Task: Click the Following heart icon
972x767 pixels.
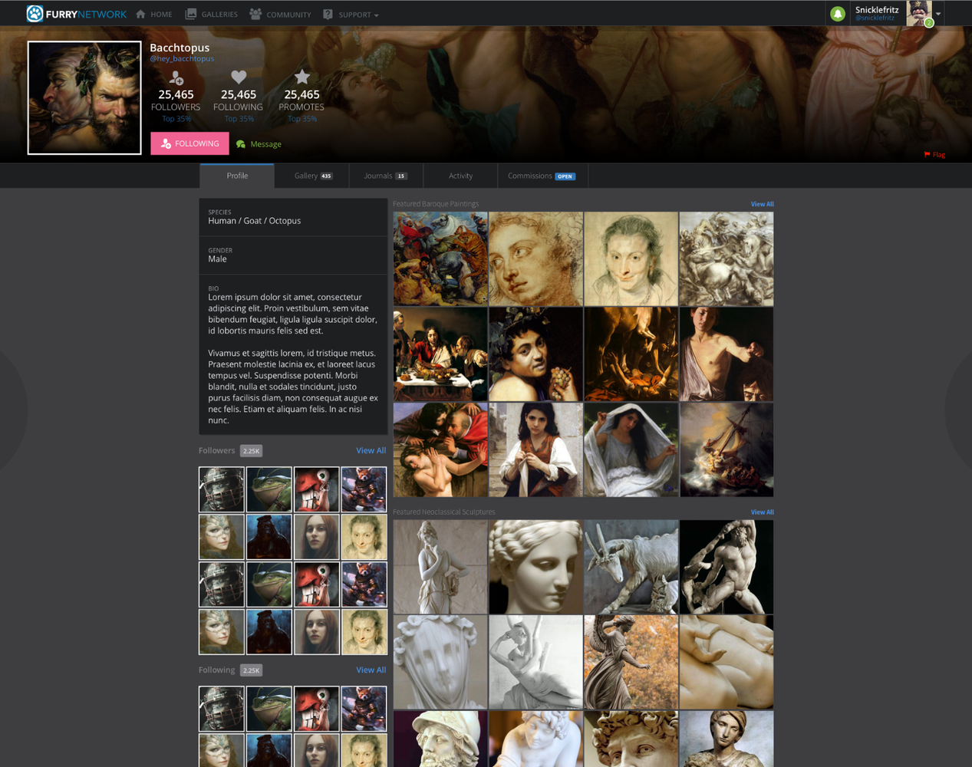Action: 239,77
